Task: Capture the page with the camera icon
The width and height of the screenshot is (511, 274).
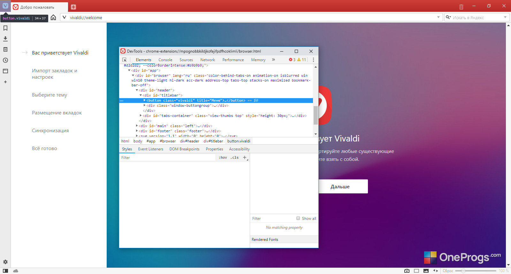Action: [407, 271]
